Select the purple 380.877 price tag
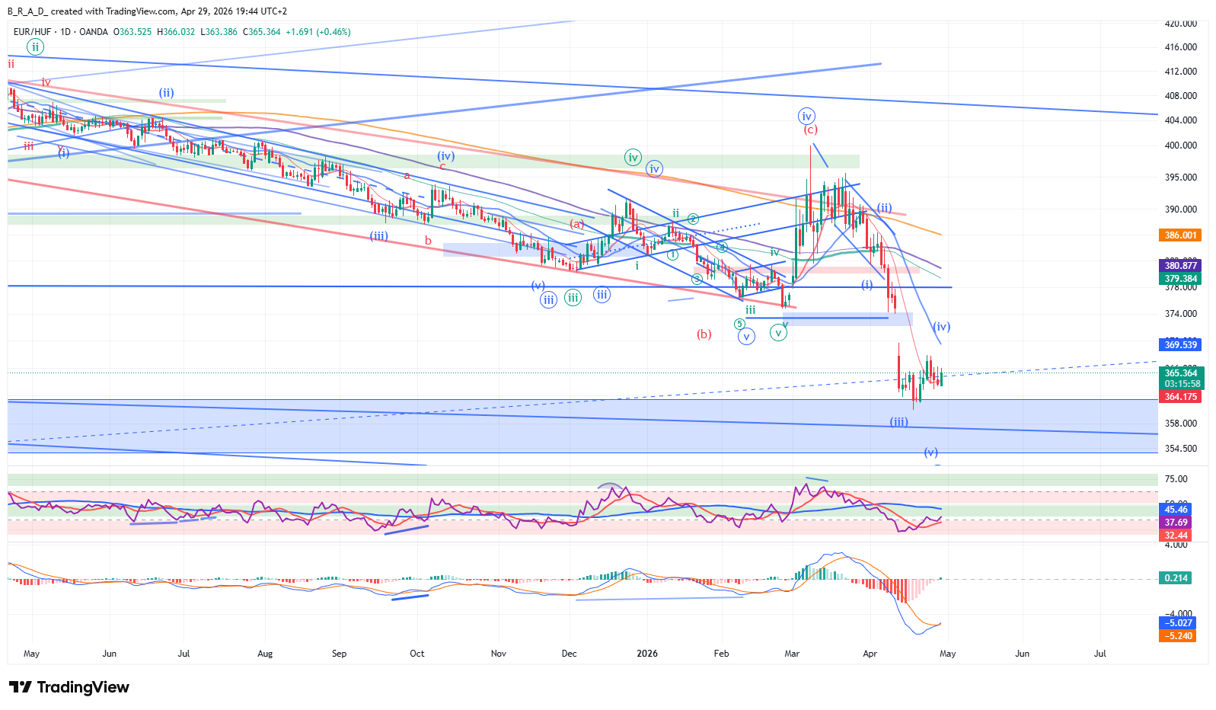This screenshot has width=1216, height=710. [x=1179, y=266]
